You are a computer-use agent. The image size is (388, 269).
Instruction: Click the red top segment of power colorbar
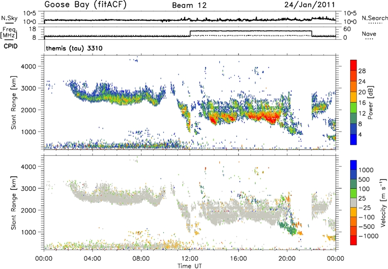coord(354,65)
